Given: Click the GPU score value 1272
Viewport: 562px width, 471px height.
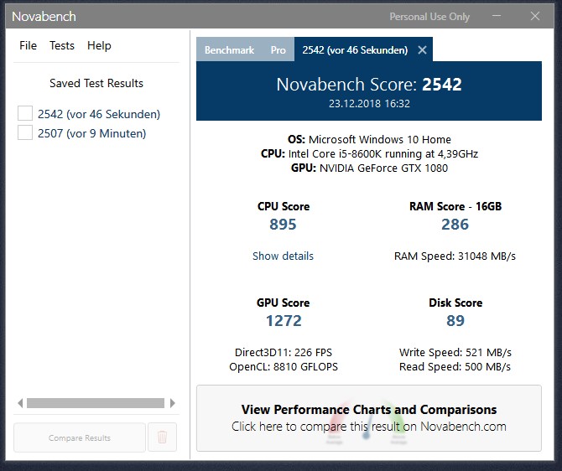Looking at the screenshot, I should pyautogui.click(x=284, y=321).
